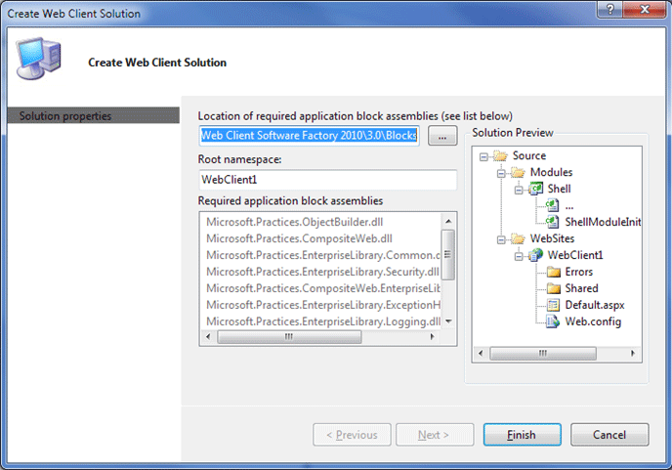This screenshot has width=672, height=470.
Task: Select the Solution properties step
Action: click(x=94, y=115)
